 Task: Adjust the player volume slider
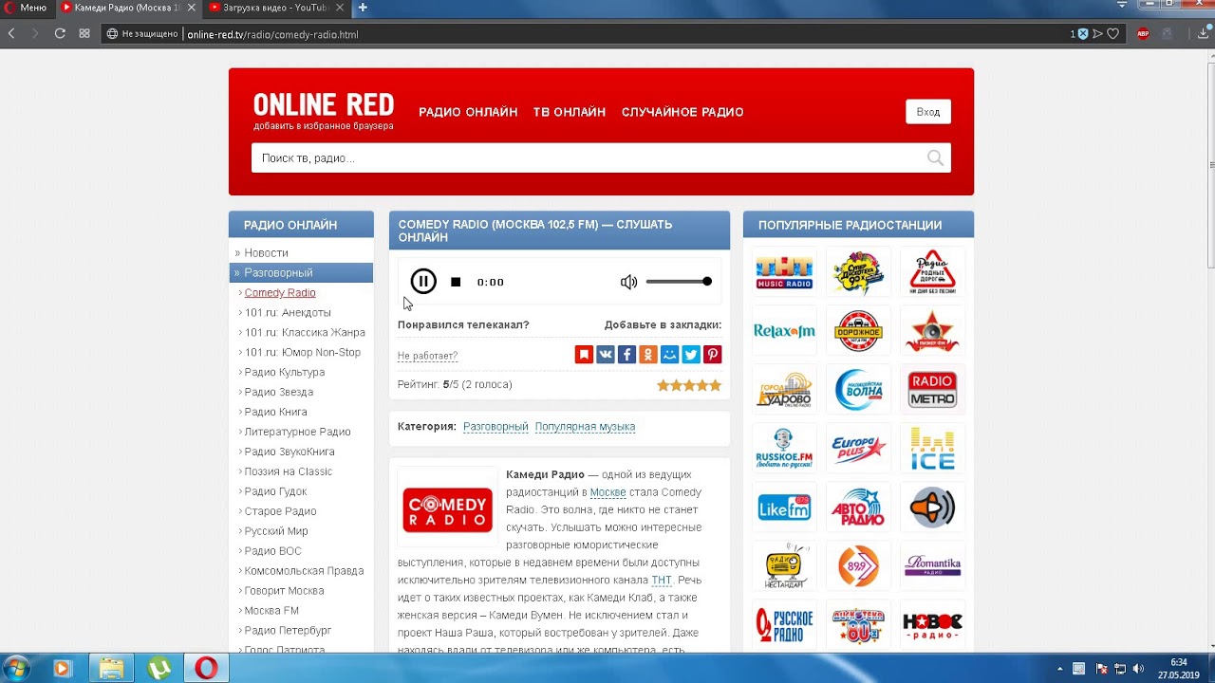(x=678, y=282)
